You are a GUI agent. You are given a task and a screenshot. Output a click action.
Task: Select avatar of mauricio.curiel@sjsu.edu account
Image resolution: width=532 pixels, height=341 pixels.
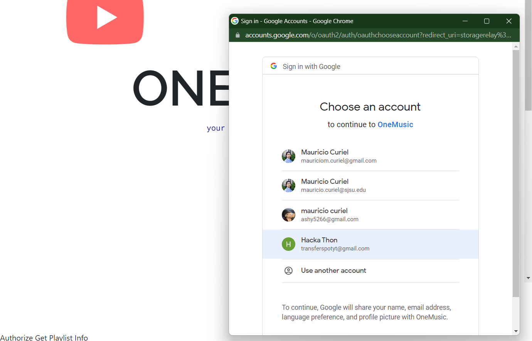click(288, 185)
